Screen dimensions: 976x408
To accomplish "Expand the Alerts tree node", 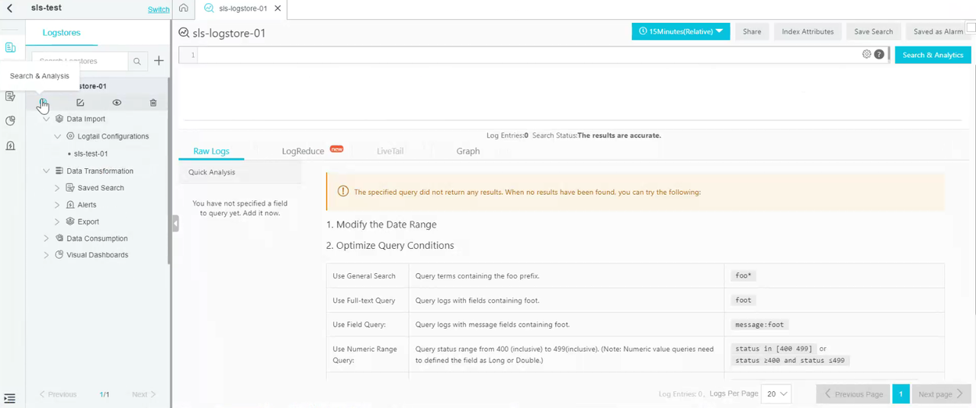I will 57,205.
